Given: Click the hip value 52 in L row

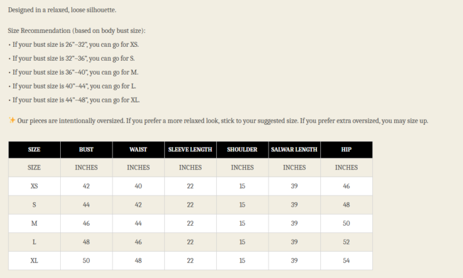Looking at the screenshot, I should tap(346, 242).
